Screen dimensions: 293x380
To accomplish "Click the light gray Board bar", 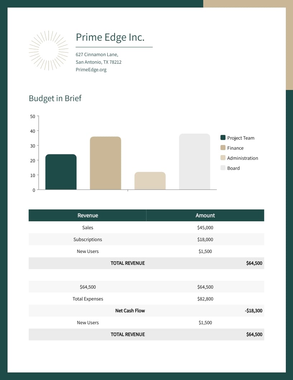I will [194, 162].
